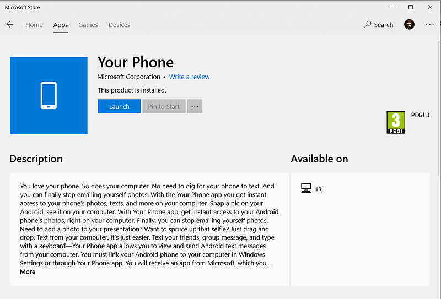Open the Games tab
Viewport: 441px width, 299px height.
click(88, 25)
